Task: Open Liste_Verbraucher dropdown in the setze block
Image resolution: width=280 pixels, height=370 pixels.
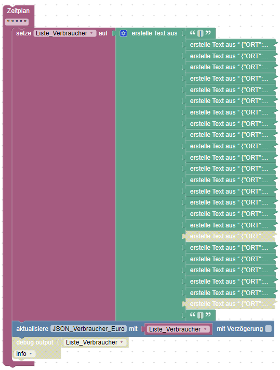Action: pyautogui.click(x=65, y=33)
